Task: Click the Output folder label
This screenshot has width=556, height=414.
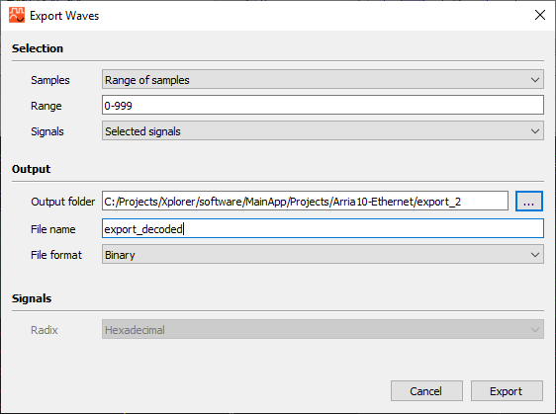Action: coord(62,202)
